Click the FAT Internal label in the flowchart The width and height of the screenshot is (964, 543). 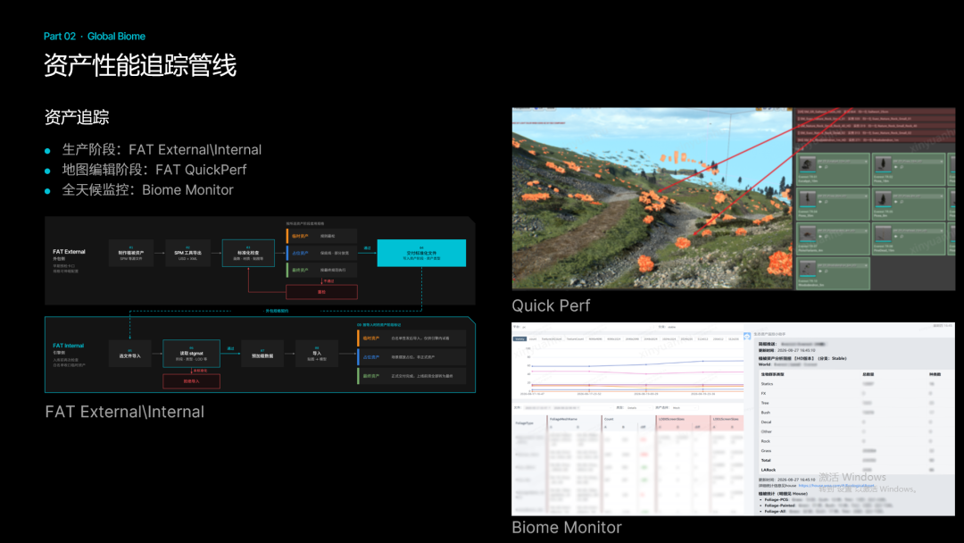click(x=68, y=346)
